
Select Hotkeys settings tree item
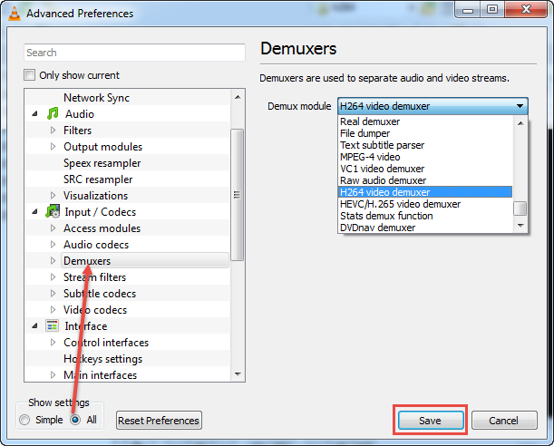[102, 359]
